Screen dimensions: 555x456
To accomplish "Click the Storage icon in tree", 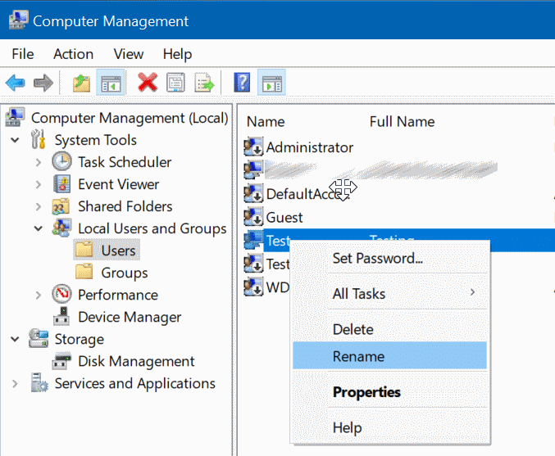I will click(x=39, y=338).
